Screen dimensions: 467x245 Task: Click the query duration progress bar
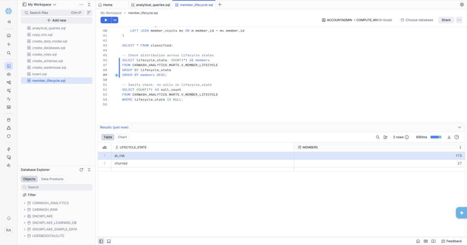point(436,137)
